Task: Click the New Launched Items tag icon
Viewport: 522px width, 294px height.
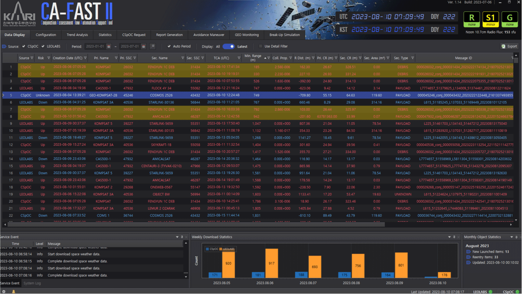Action: (469, 252)
